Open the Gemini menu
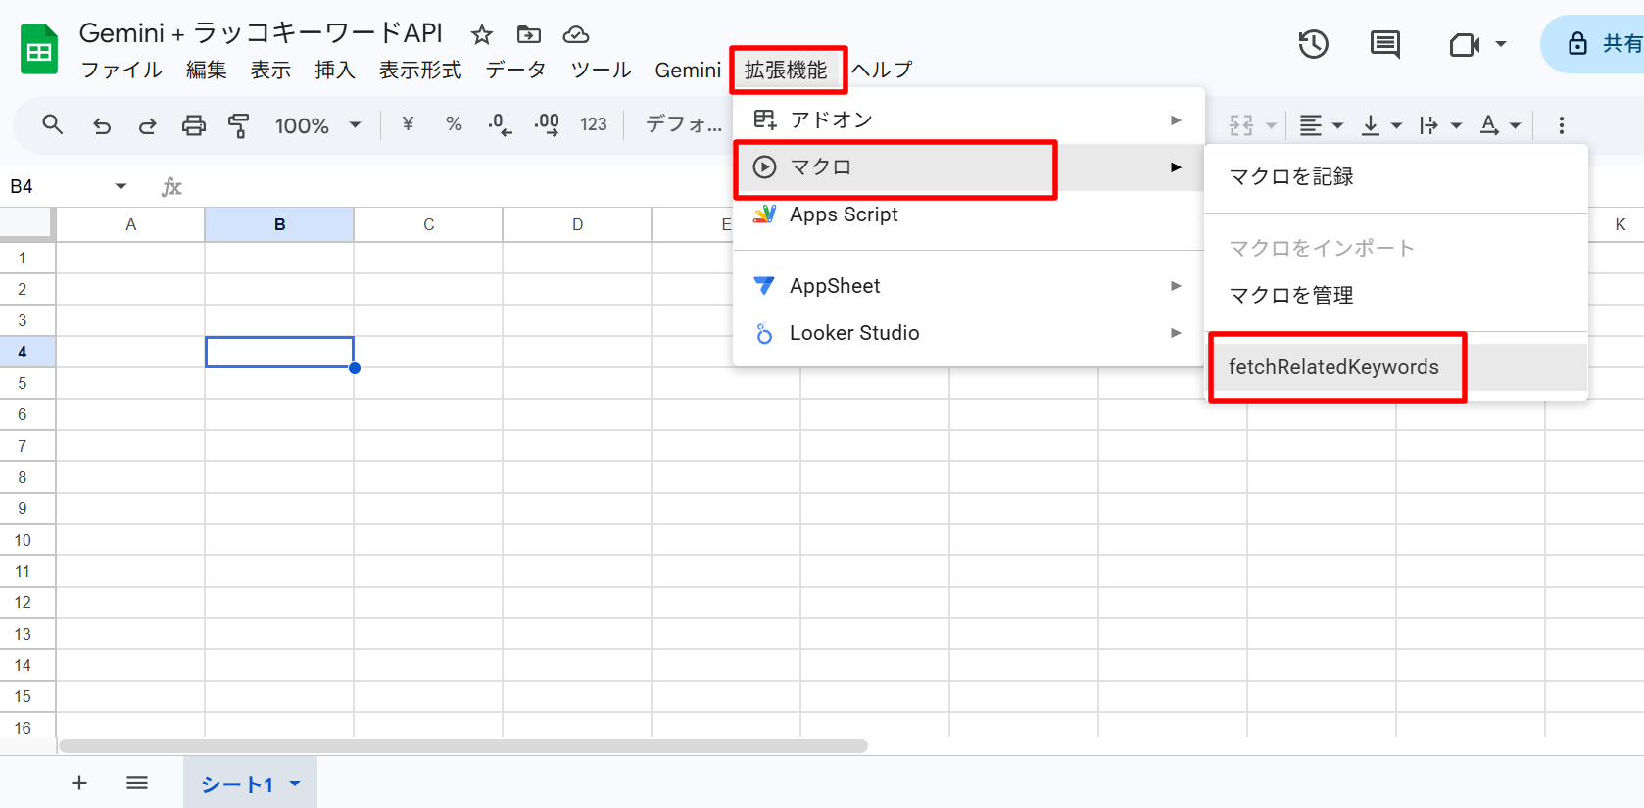Image resolution: width=1644 pixels, height=808 pixels. pyautogui.click(x=688, y=70)
